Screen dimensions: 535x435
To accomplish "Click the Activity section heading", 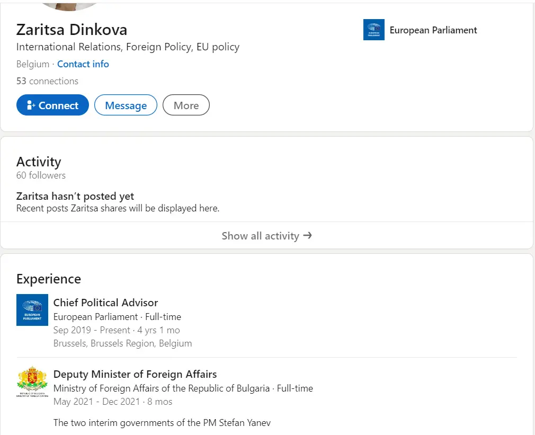I will pos(39,162).
